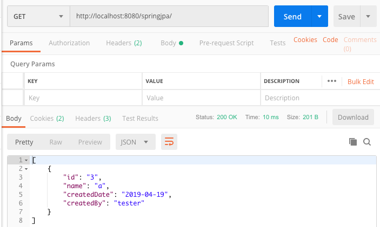Open the Bulk Edit link
The width and height of the screenshot is (380, 227).
tap(361, 82)
